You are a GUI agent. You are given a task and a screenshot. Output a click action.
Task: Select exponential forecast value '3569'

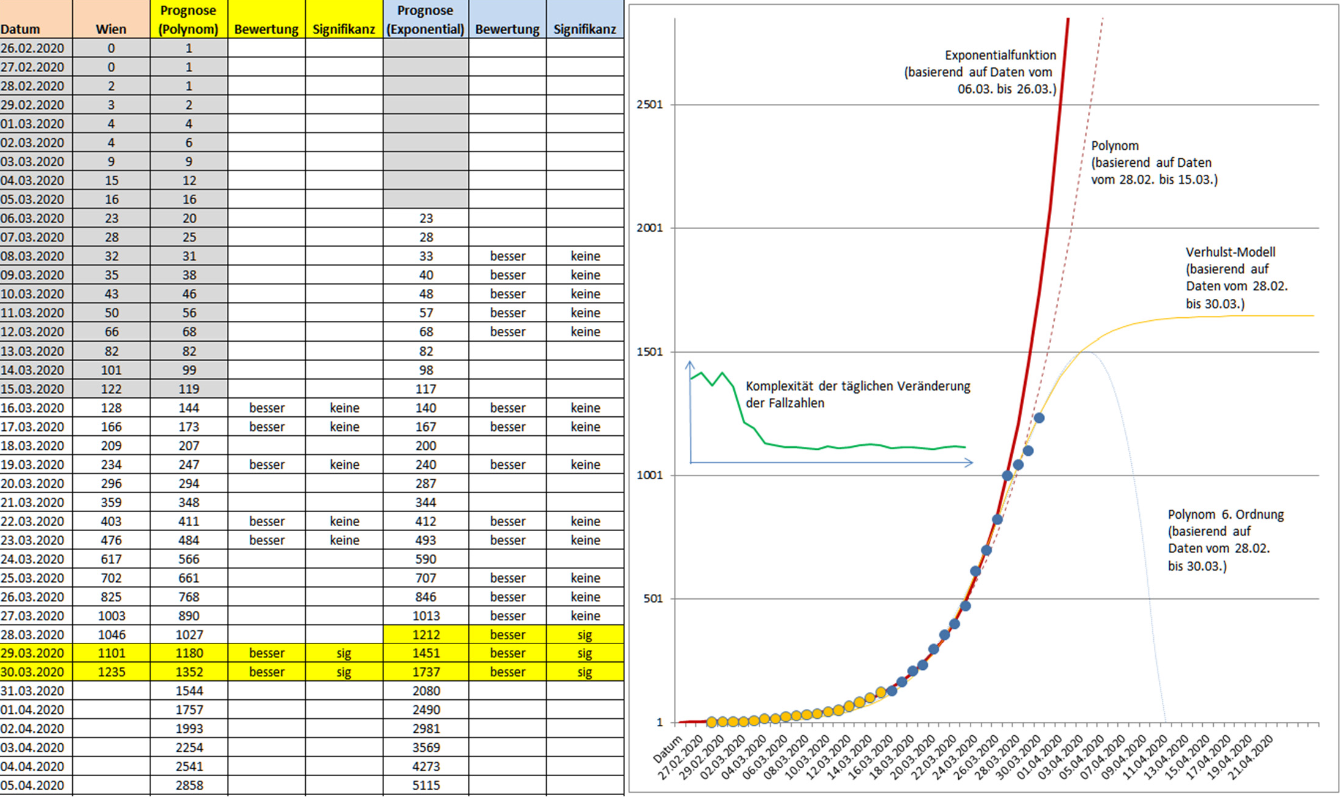426,747
